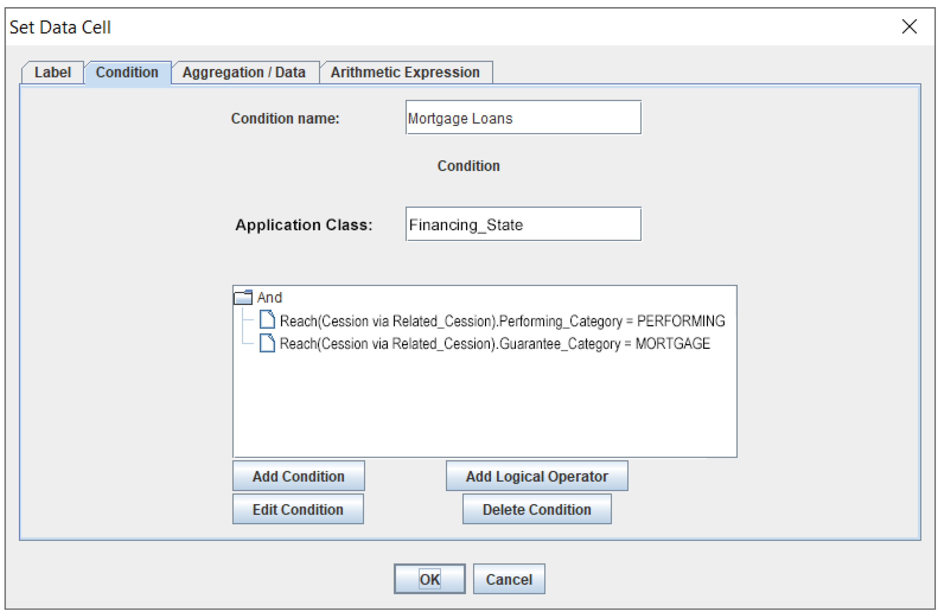This screenshot has width=943, height=616.
Task: Click document icon beside Guarantee_Category condition
Action: tap(267, 343)
